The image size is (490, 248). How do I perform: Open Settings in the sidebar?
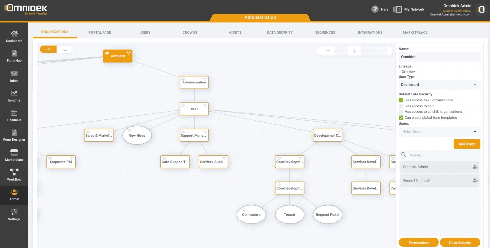[14, 215]
